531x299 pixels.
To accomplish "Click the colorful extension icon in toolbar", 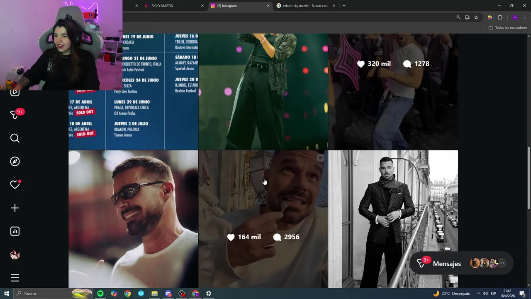I will click(490, 17).
